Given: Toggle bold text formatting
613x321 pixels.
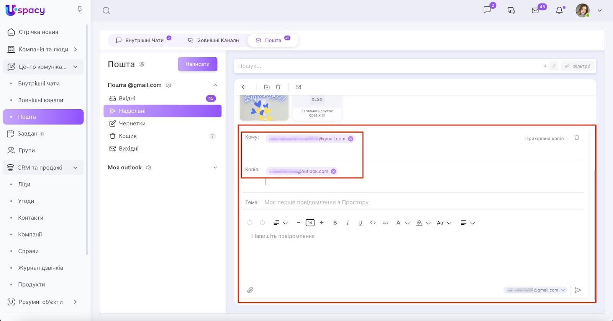Looking at the screenshot, I should click(335, 223).
